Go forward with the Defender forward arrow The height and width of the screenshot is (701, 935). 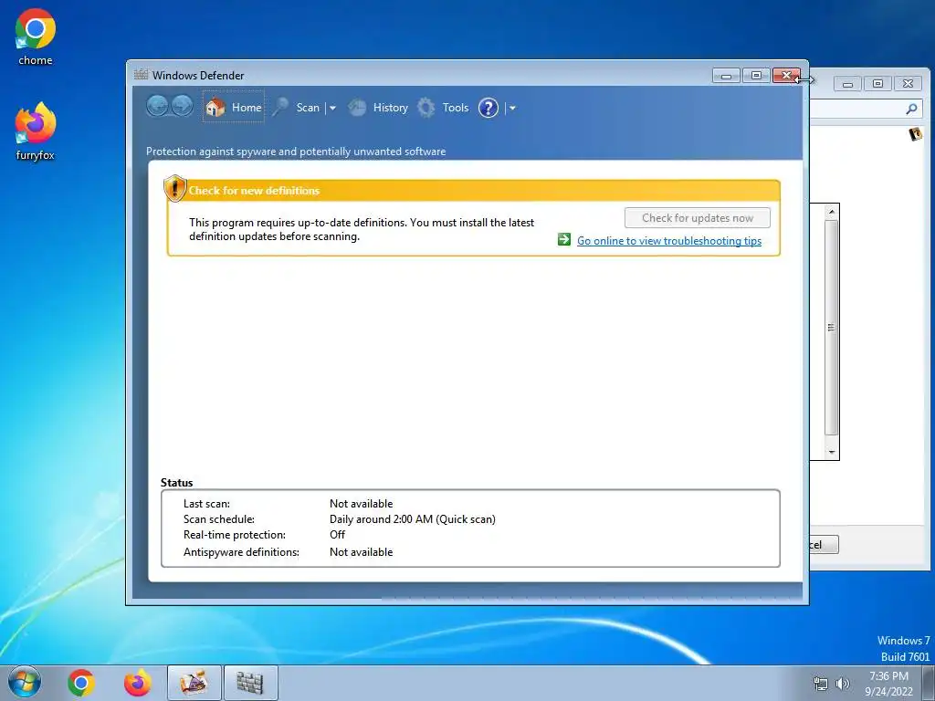coord(182,107)
